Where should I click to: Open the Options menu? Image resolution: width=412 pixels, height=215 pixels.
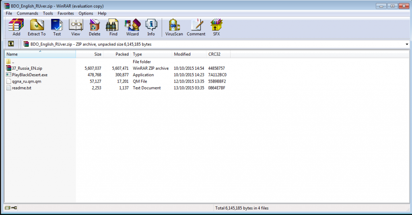(86, 13)
